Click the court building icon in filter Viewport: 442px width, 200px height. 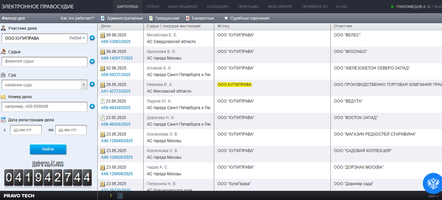point(3,75)
